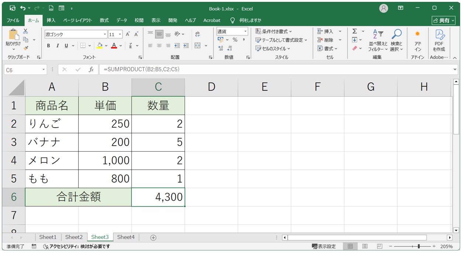The image size is (462, 253).
Task: Toggle italic formatting
Action: click(x=58, y=46)
